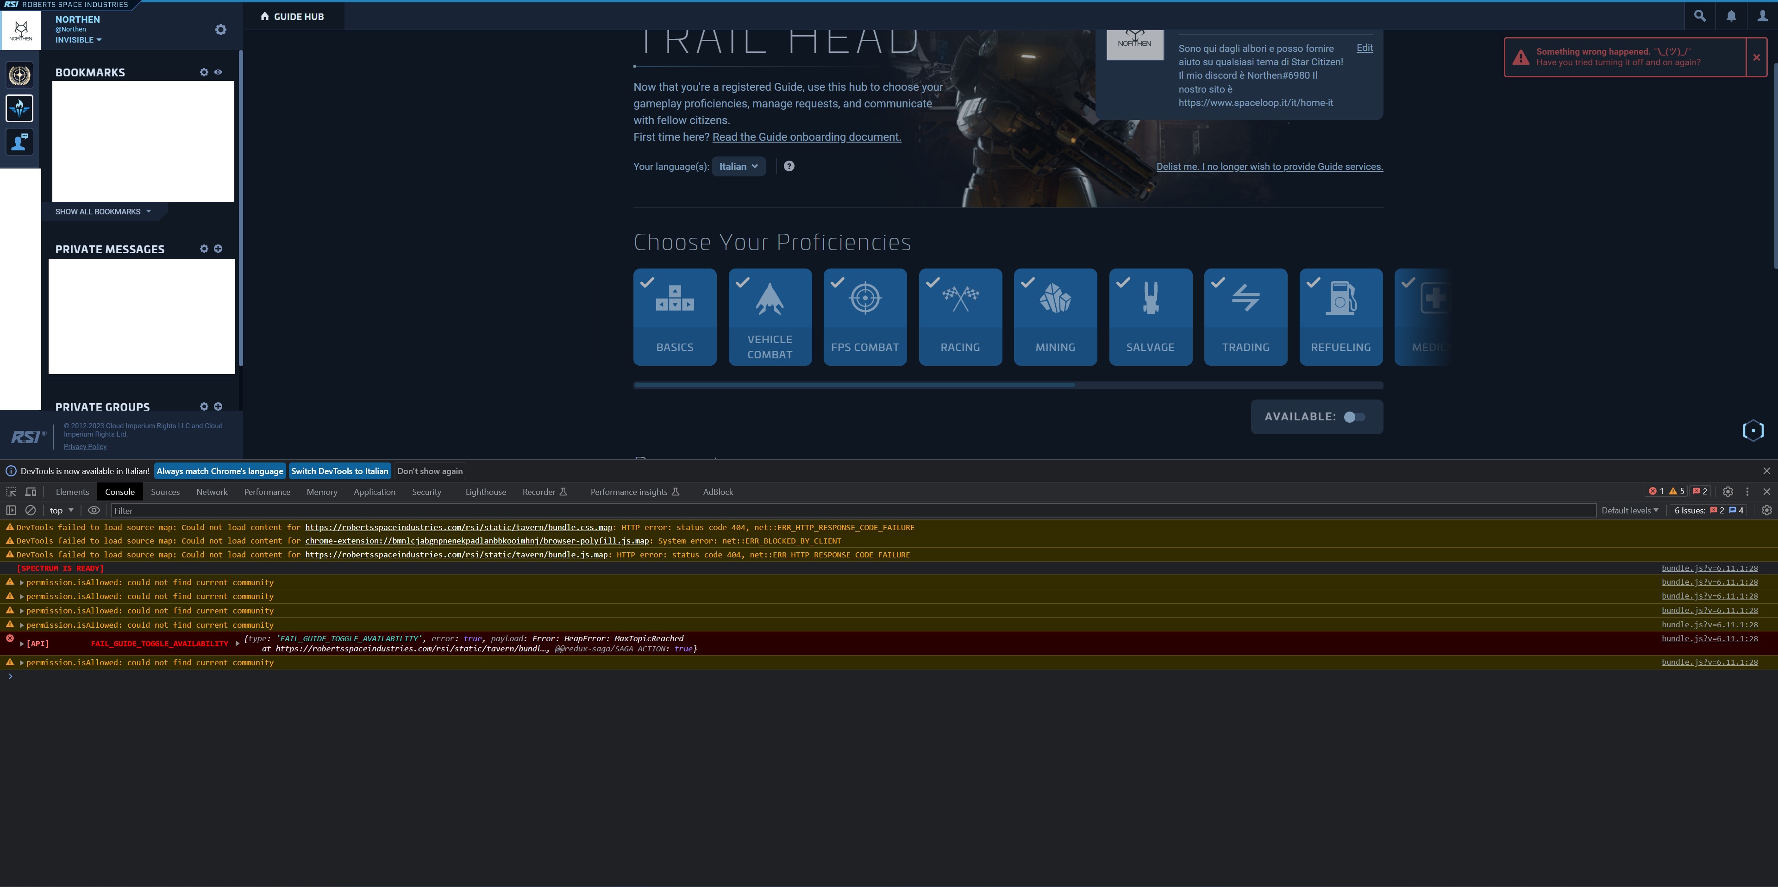Toggle the SALVAGE proficiency card
Image resolution: width=1778 pixels, height=887 pixels.
click(x=1151, y=317)
